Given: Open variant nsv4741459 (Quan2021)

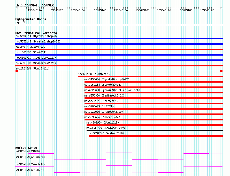Looking at the screenshot, I should pos(94,74).
